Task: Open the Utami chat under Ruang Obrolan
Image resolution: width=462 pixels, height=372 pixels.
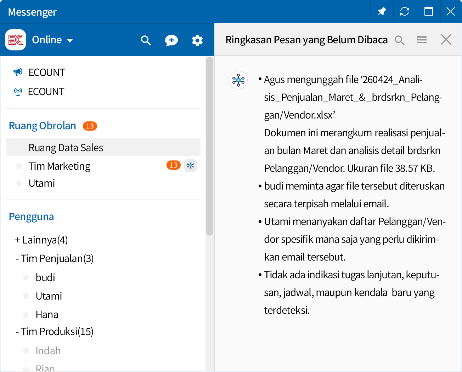Action: (x=42, y=183)
